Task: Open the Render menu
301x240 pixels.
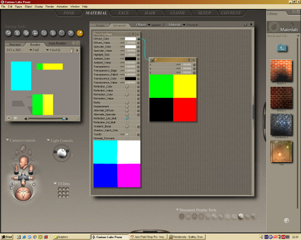Action: 49,7
